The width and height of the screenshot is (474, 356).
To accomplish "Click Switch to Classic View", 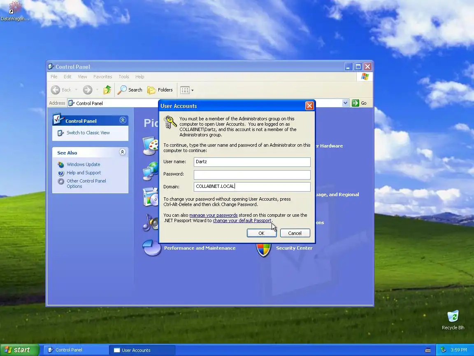I will 88,133.
